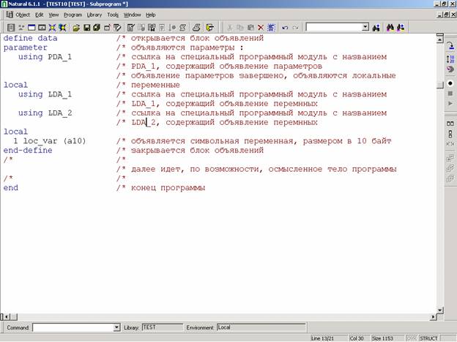457x342 pixels.
Task: Click the Copy icon in toolbar
Action: 239,27
